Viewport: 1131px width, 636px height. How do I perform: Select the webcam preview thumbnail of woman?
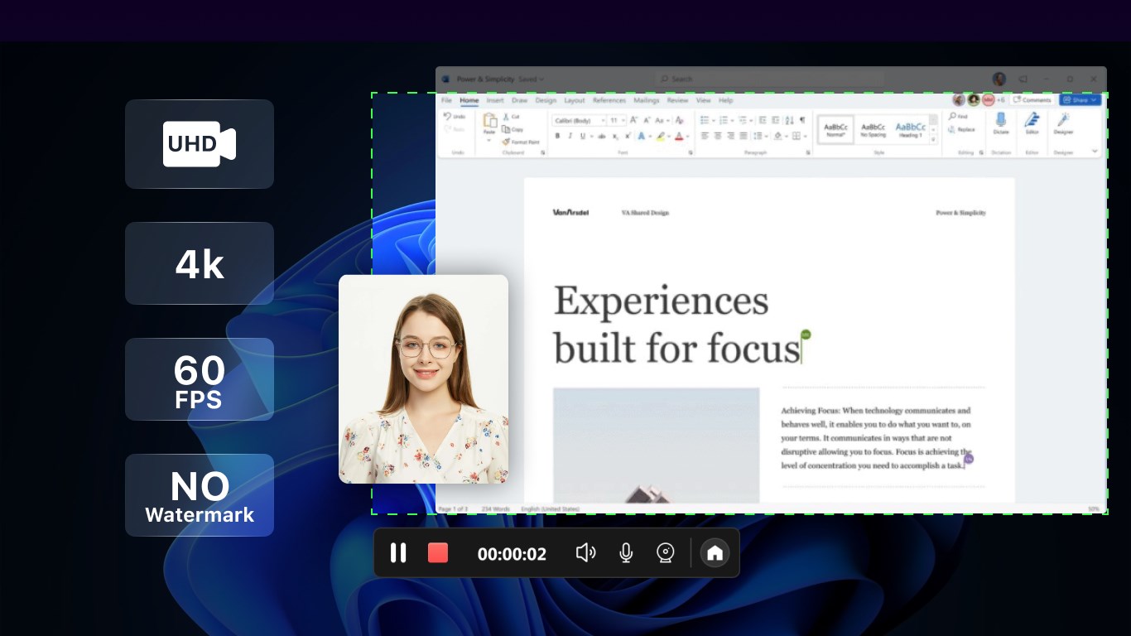[423, 379]
